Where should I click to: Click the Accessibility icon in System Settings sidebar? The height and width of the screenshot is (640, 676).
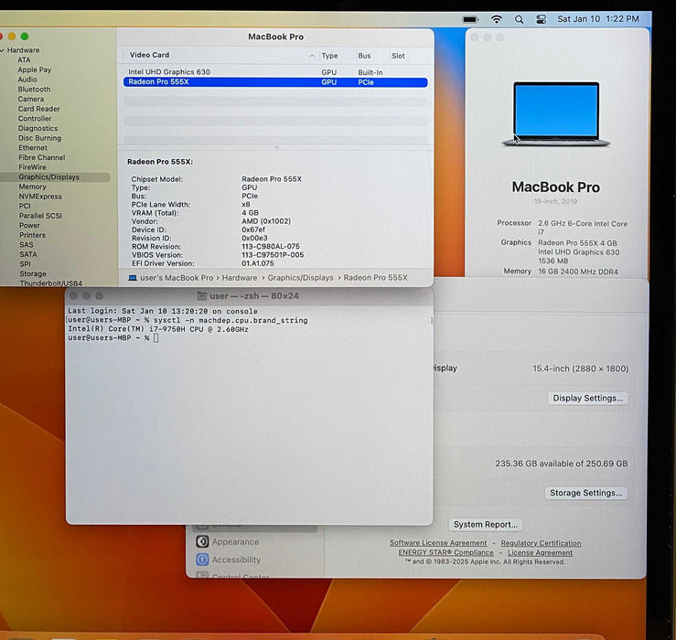pyautogui.click(x=202, y=560)
